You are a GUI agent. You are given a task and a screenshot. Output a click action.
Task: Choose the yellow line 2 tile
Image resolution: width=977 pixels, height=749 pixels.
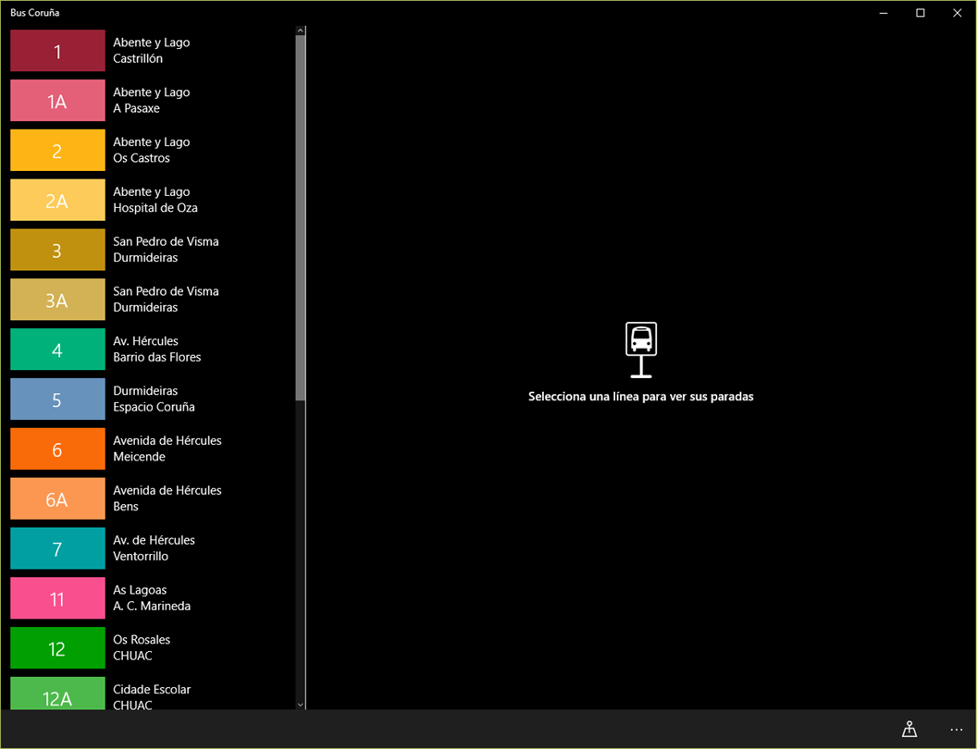point(57,150)
